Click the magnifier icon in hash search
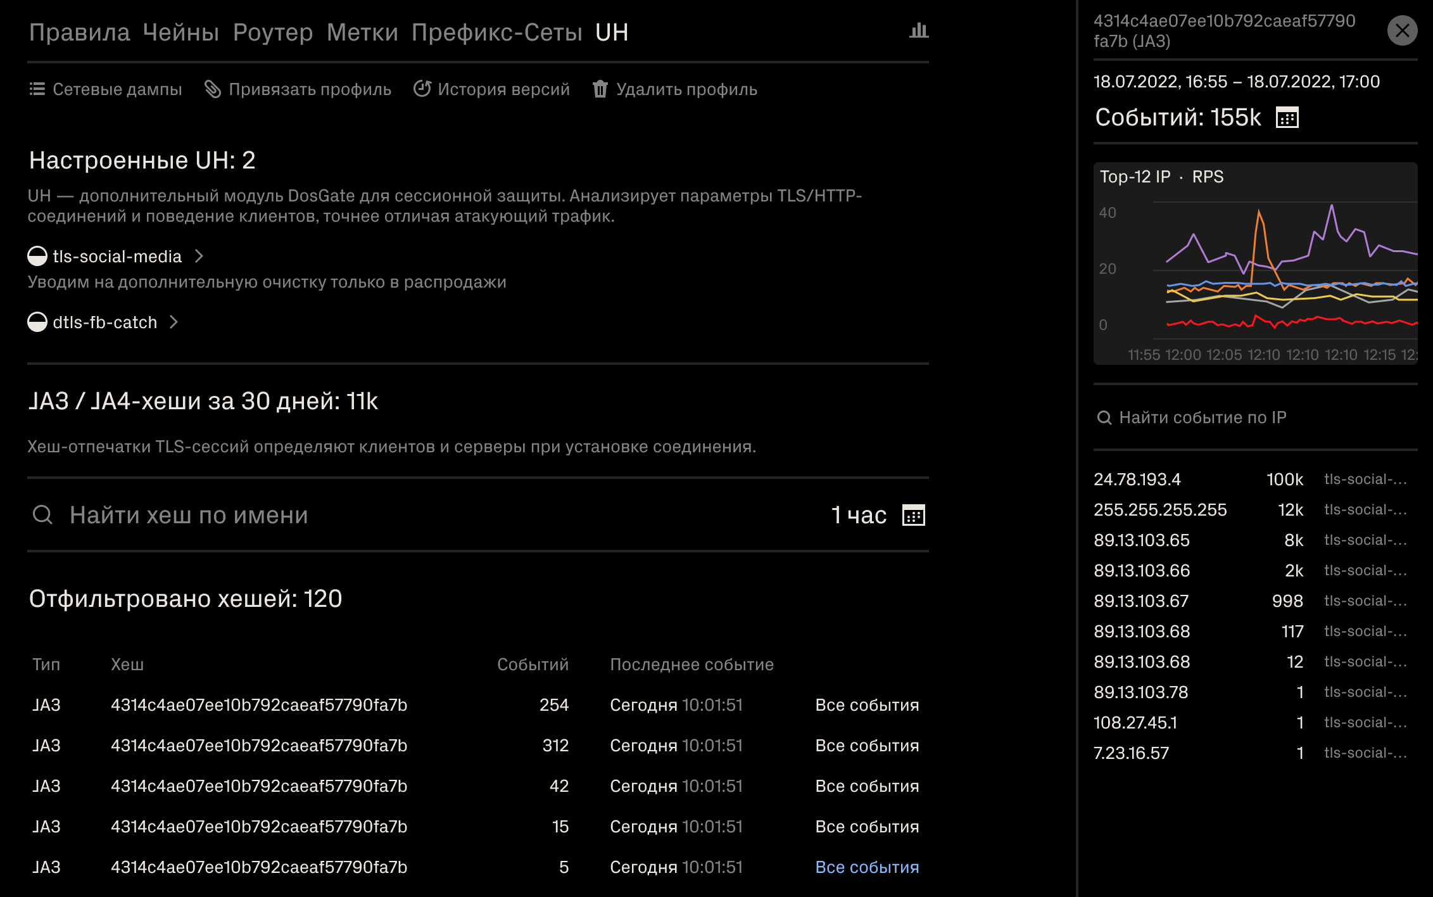 click(x=42, y=515)
